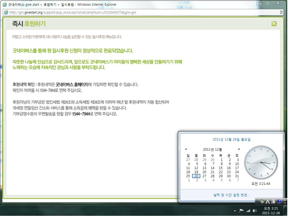The width and height of the screenshot is (293, 221).
Task: Click the 漢 Hanja convert button
Action: tap(273, 201)
